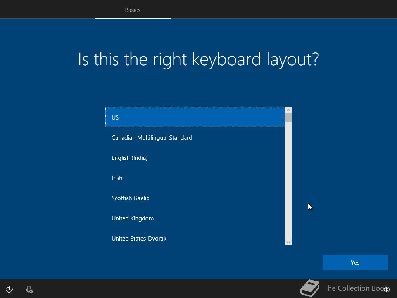Open the Ease of Access icon
The height and width of the screenshot is (298, 397).
[10, 289]
